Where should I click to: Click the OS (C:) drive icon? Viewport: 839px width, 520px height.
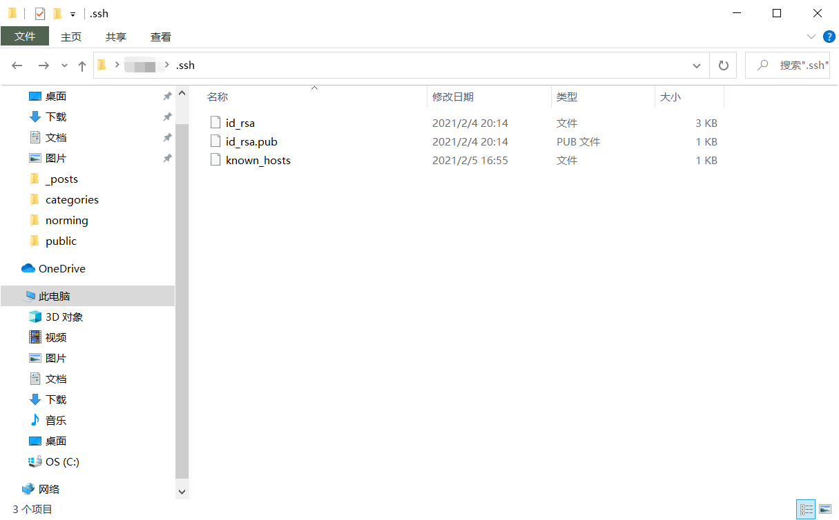click(35, 461)
